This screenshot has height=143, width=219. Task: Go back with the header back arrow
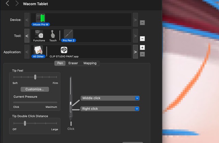[x=8, y=3]
